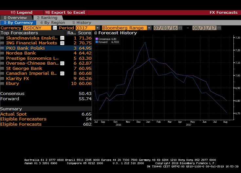Open the note icon for Canadian Imperial Bank
241x173 pixels.
tap(62, 73)
